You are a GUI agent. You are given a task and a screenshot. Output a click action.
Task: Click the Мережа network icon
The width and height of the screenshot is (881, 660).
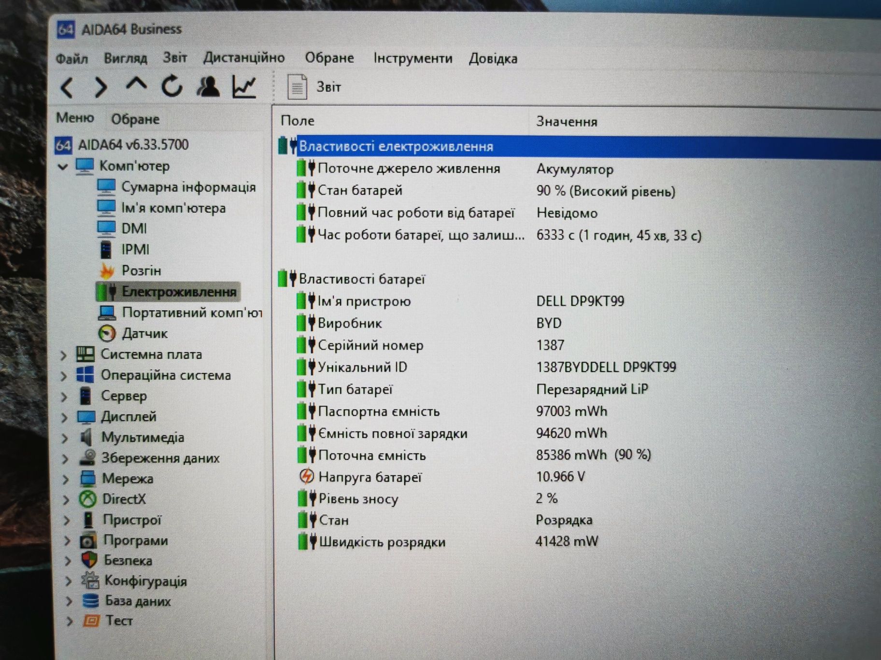pyautogui.click(x=88, y=479)
